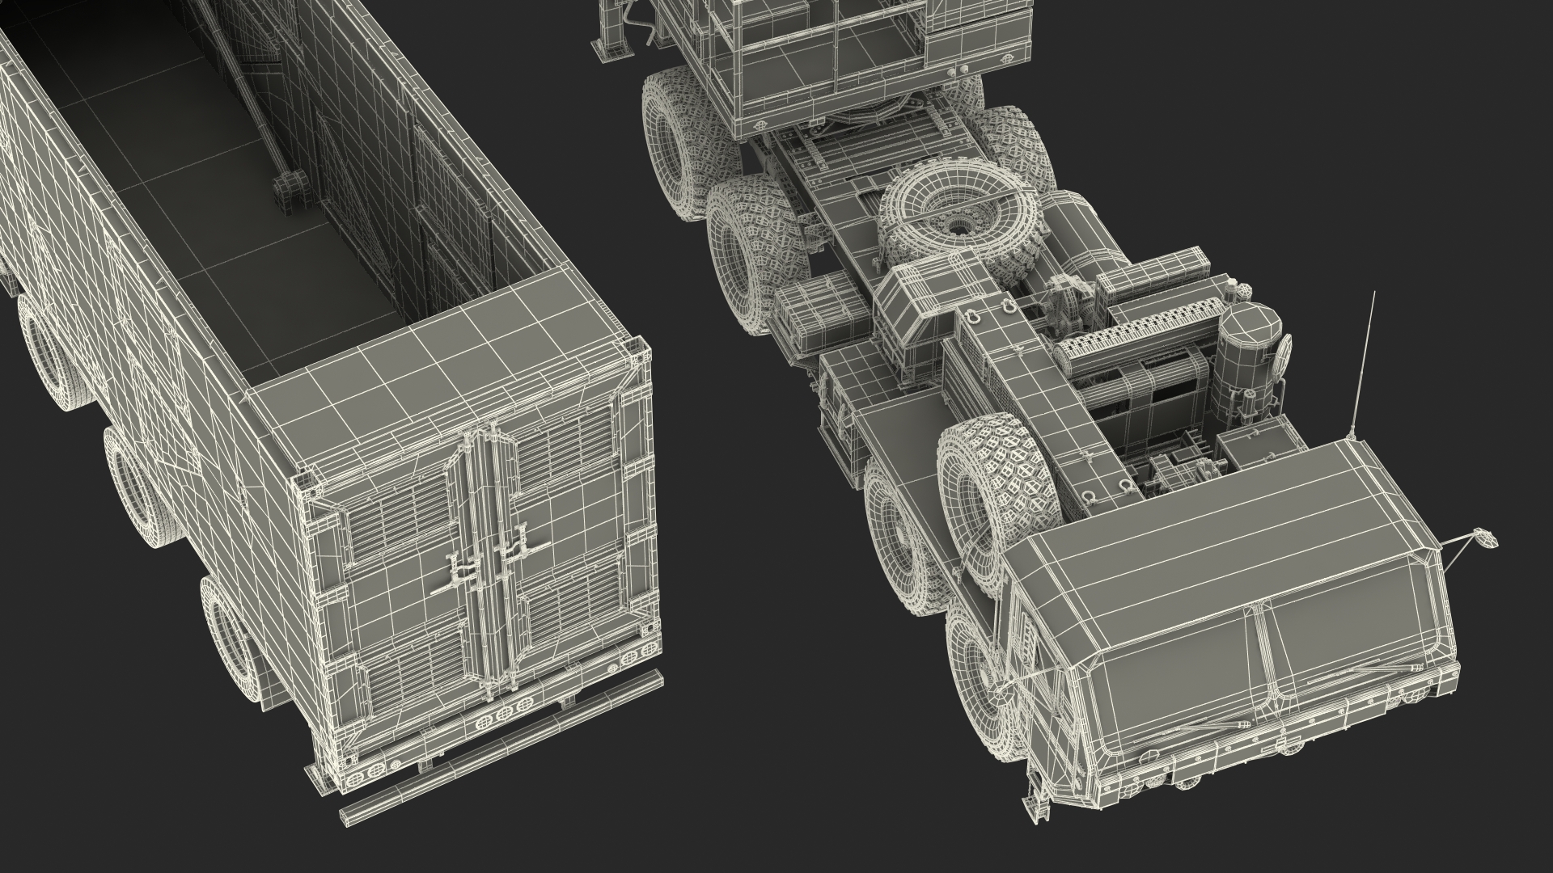Select the spare tire lying on the chassis

pyautogui.click(x=964, y=218)
